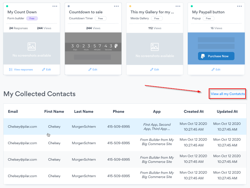250x188 pixels.
Task: Open View all my Contatcts link
Action: coord(228,94)
